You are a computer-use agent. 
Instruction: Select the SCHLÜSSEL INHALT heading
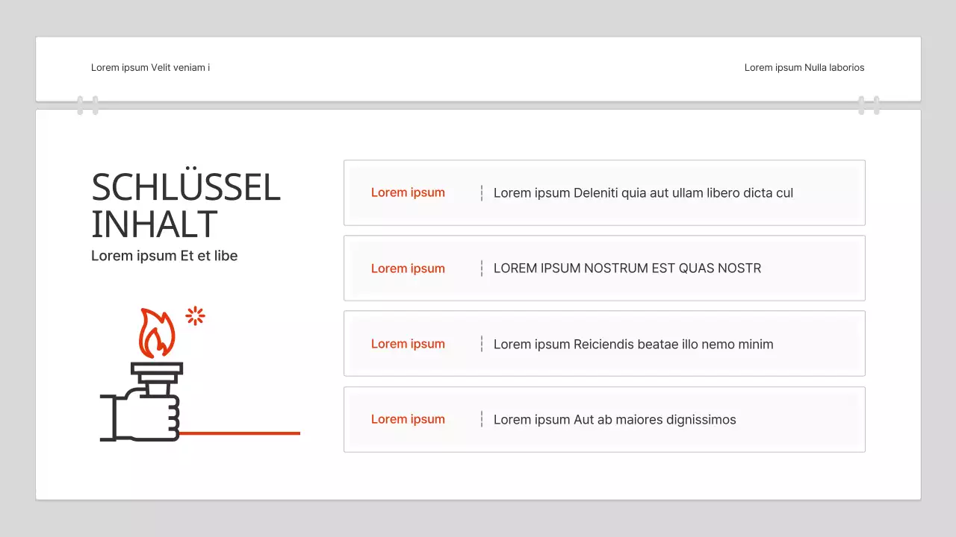click(185, 206)
